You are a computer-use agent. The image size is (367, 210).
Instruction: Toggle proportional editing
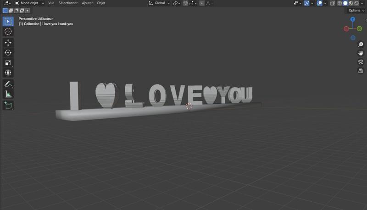click(202, 3)
